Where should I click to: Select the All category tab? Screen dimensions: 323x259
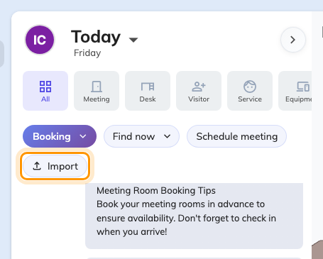45,91
